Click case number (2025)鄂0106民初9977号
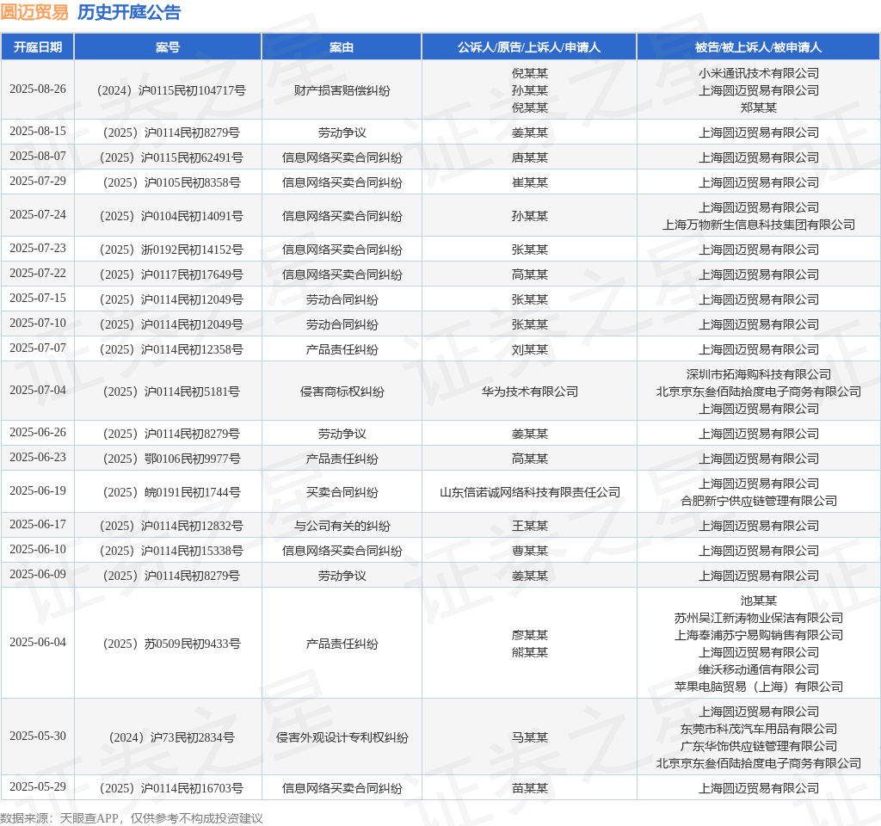 click(171, 459)
